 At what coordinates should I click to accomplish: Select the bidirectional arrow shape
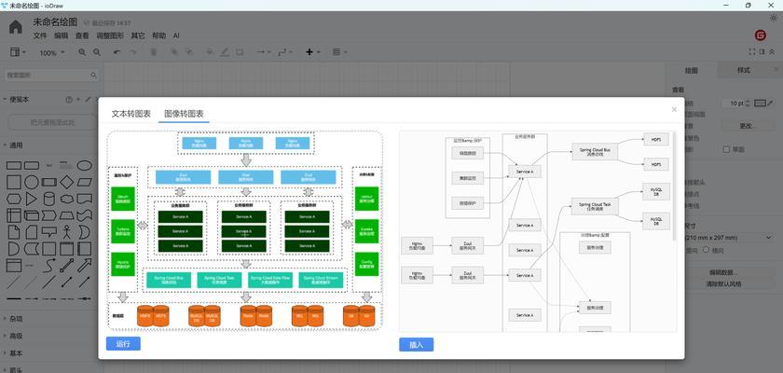click(x=66, y=265)
